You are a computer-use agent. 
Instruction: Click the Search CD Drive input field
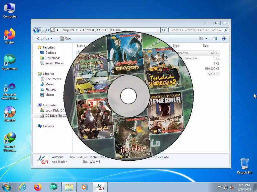click(x=197, y=30)
